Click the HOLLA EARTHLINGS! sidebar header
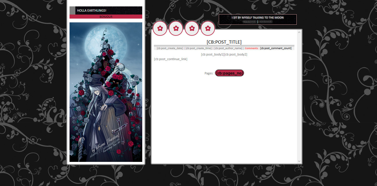Screen dimensions: 377x186 (x=106, y=10)
